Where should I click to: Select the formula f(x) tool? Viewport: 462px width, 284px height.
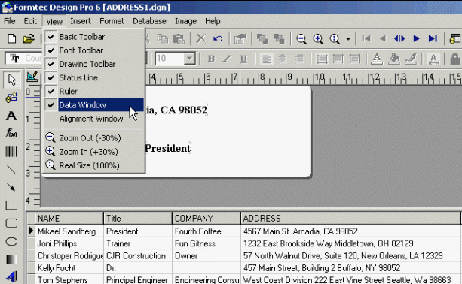[x=11, y=133]
